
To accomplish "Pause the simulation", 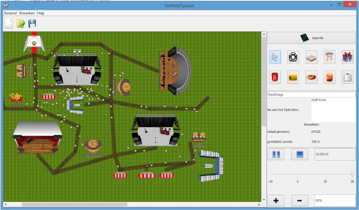I will (x=276, y=154).
